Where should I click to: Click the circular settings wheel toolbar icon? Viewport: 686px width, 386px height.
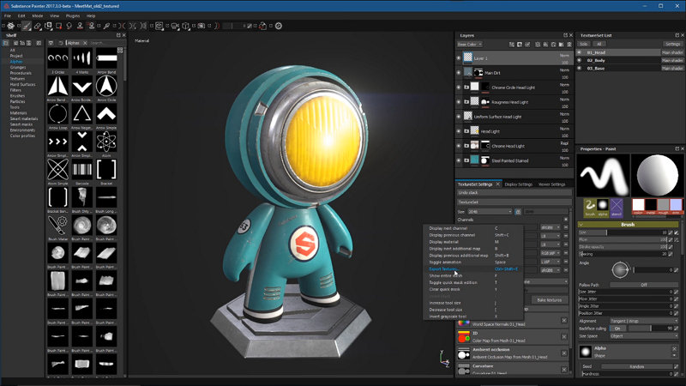click(279, 26)
